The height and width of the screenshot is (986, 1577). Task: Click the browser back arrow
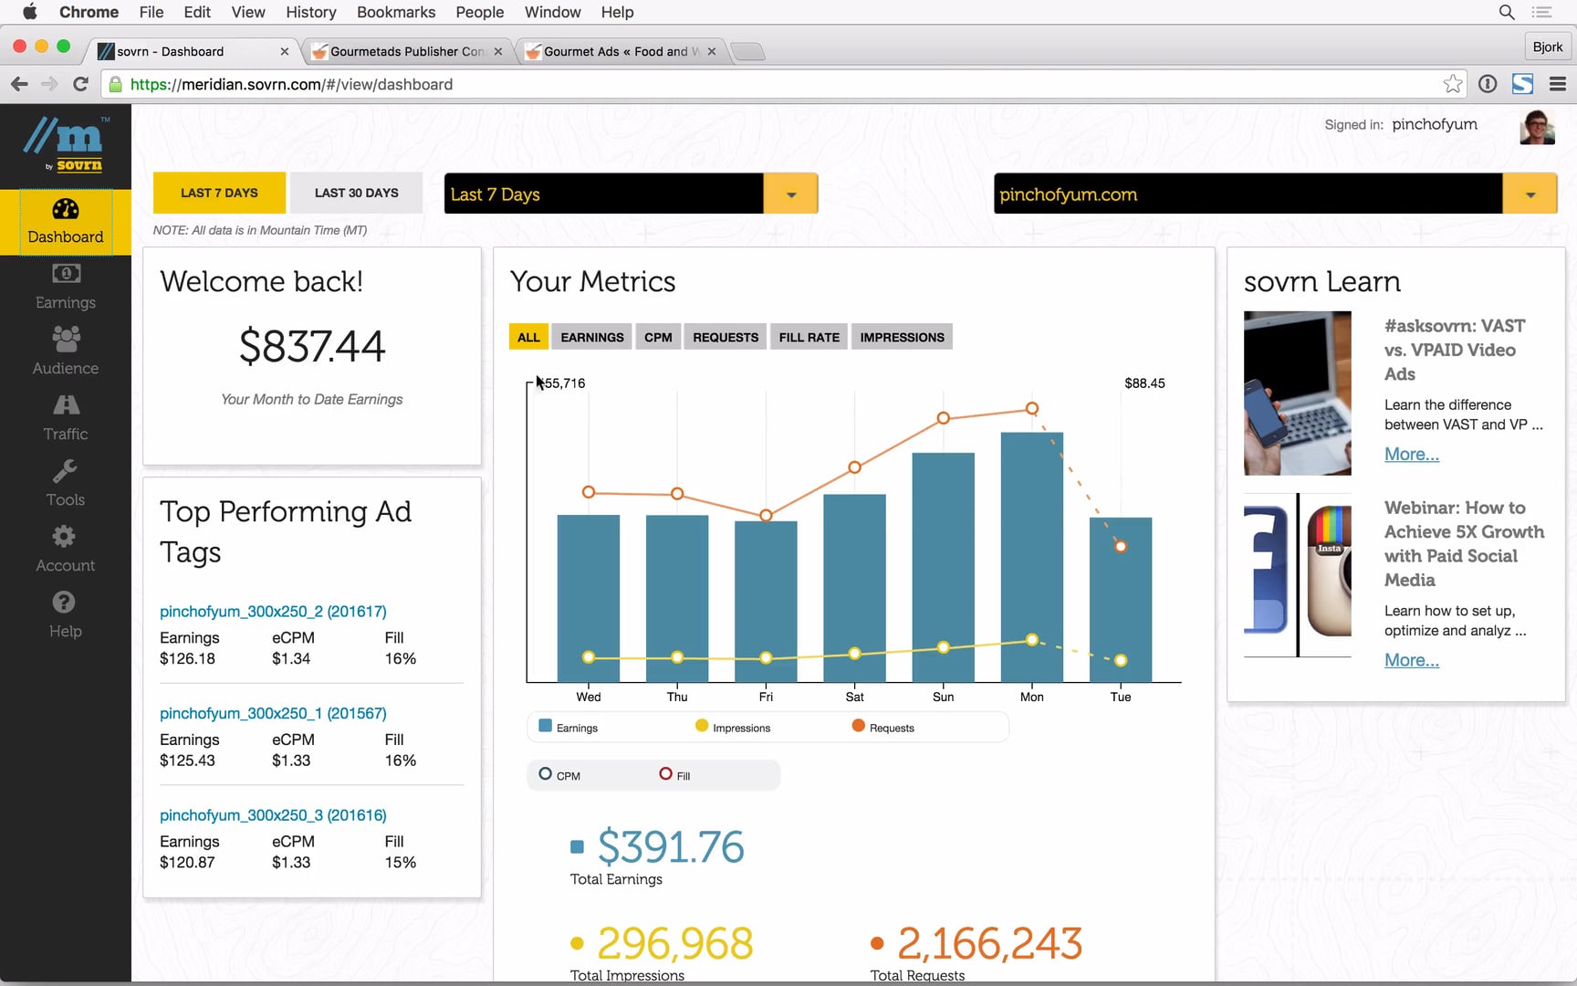click(19, 84)
